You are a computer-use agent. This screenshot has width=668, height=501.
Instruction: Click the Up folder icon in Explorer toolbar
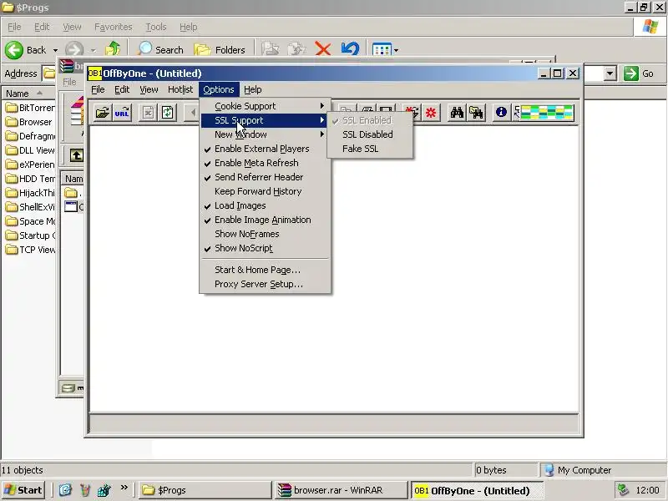pyautogui.click(x=113, y=49)
